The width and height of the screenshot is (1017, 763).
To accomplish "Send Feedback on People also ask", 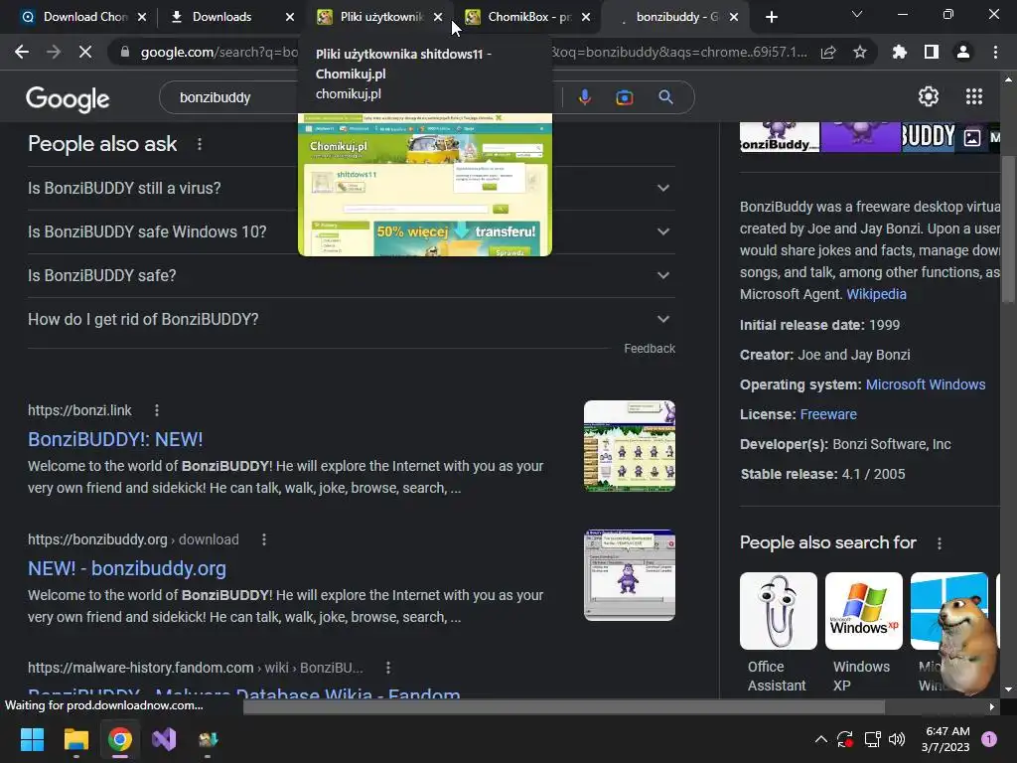I will coord(650,349).
